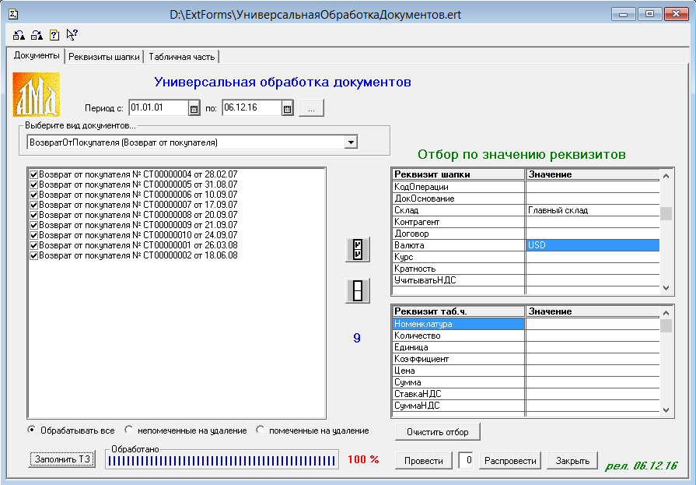Click the '...' period selection button

(312, 108)
